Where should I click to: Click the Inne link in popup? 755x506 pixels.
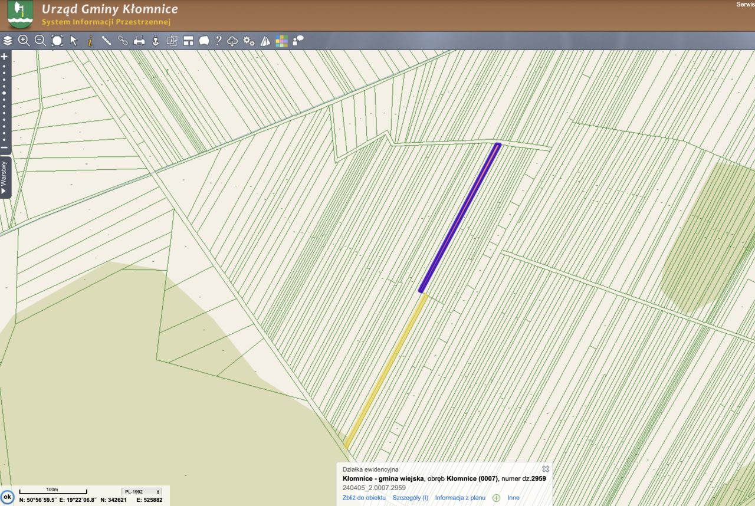point(514,498)
